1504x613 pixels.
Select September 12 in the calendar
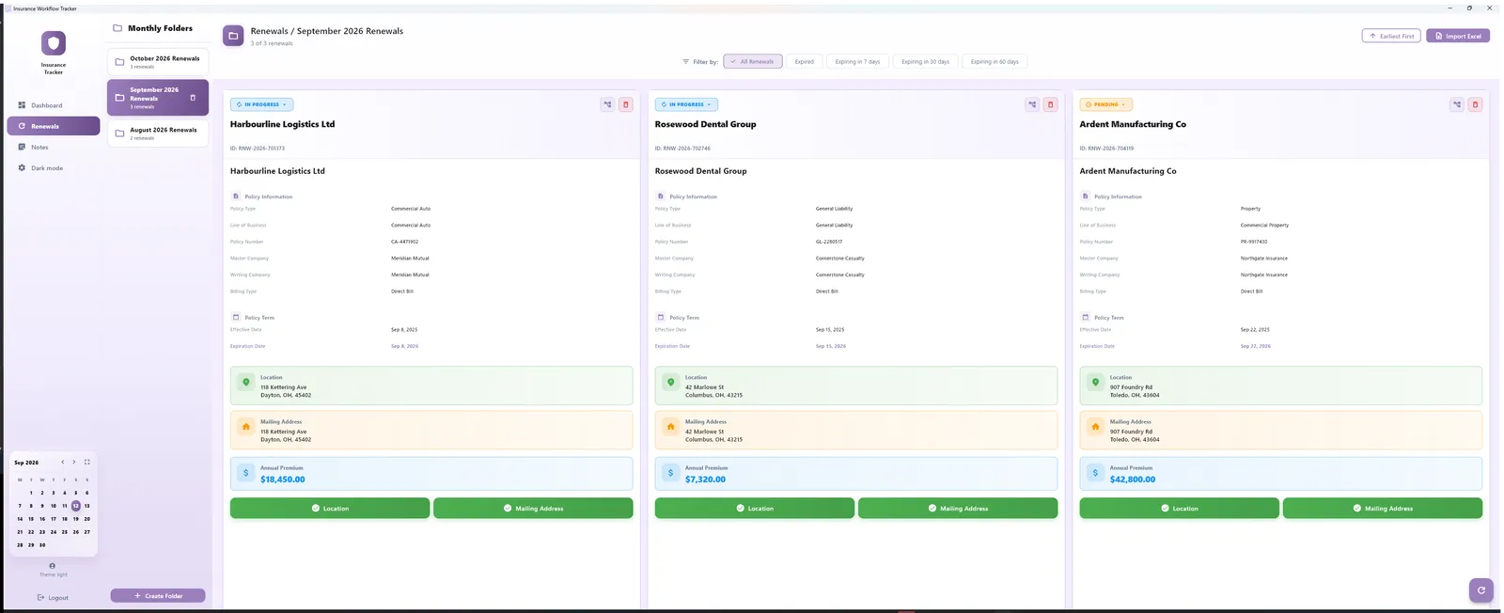point(76,506)
